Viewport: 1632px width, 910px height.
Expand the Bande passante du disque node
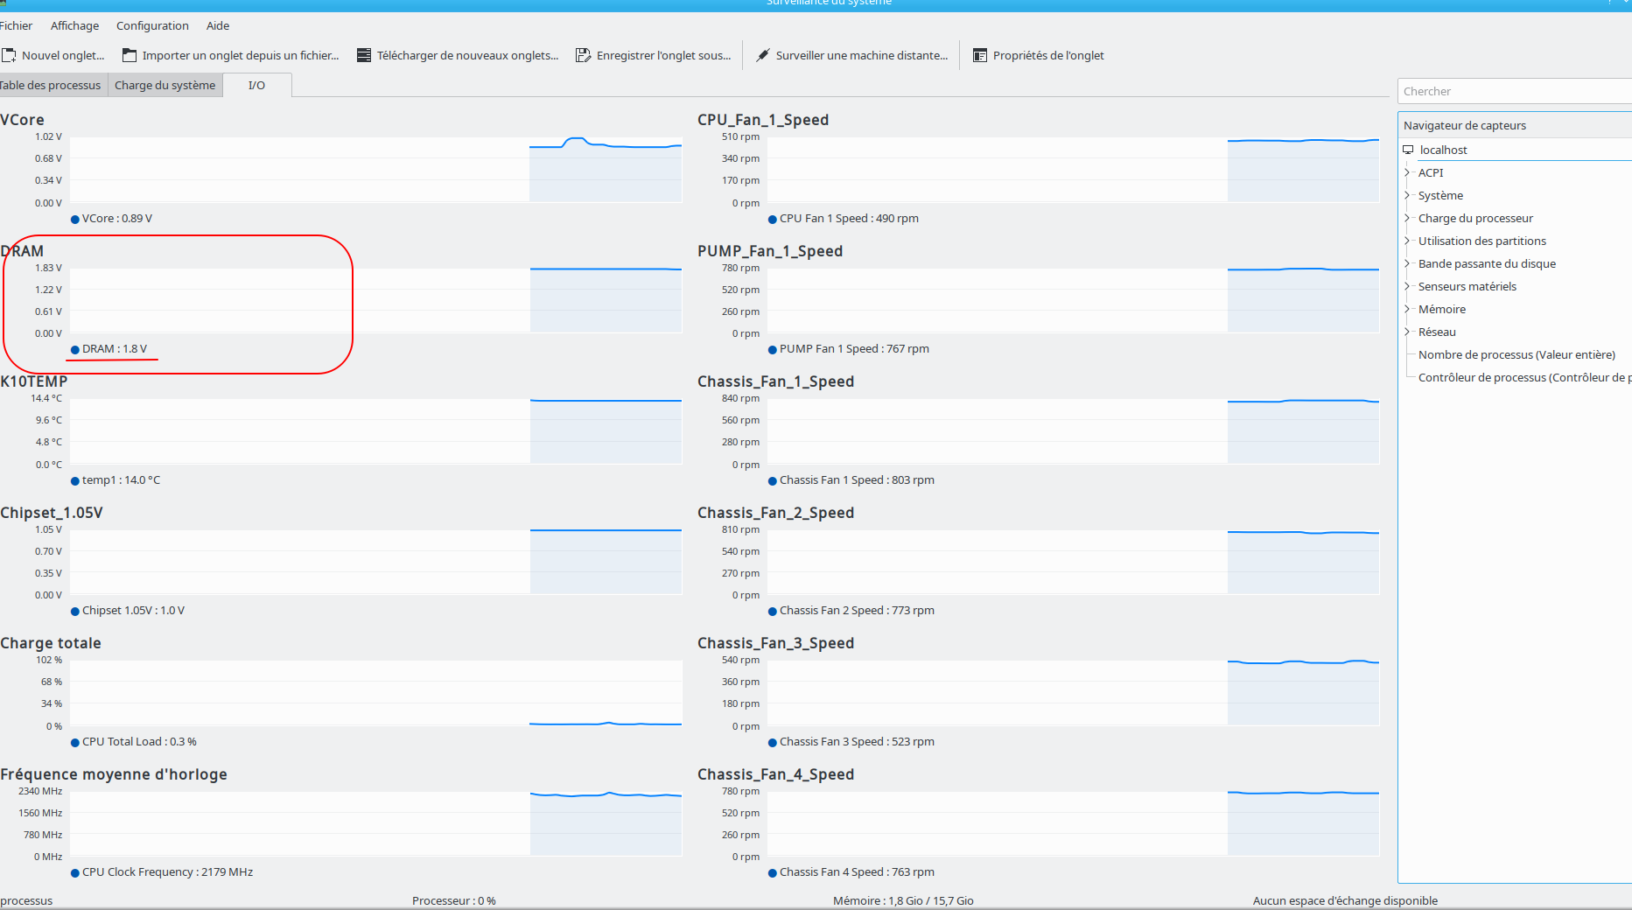1407,263
